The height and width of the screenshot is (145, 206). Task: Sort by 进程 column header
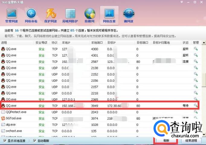click(4, 43)
